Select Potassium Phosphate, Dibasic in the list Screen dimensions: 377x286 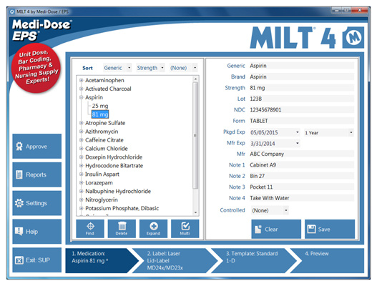coord(122,208)
